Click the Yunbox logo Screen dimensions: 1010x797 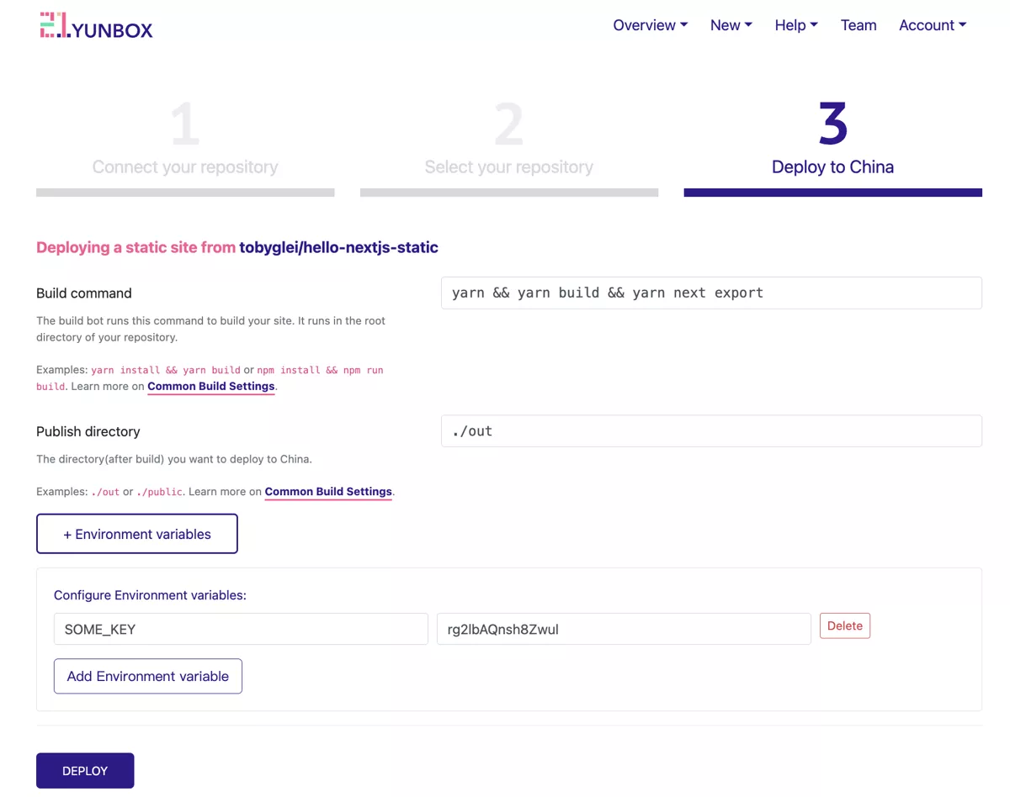pos(96,26)
